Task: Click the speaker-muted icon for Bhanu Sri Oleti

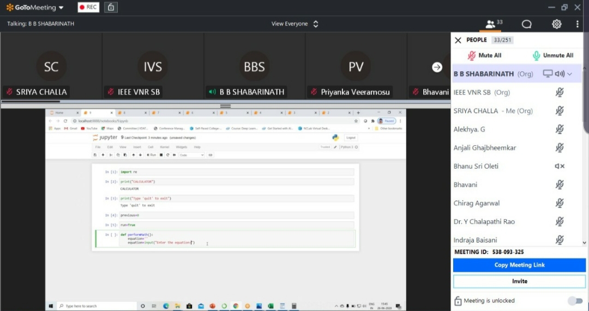Action: tap(560, 166)
